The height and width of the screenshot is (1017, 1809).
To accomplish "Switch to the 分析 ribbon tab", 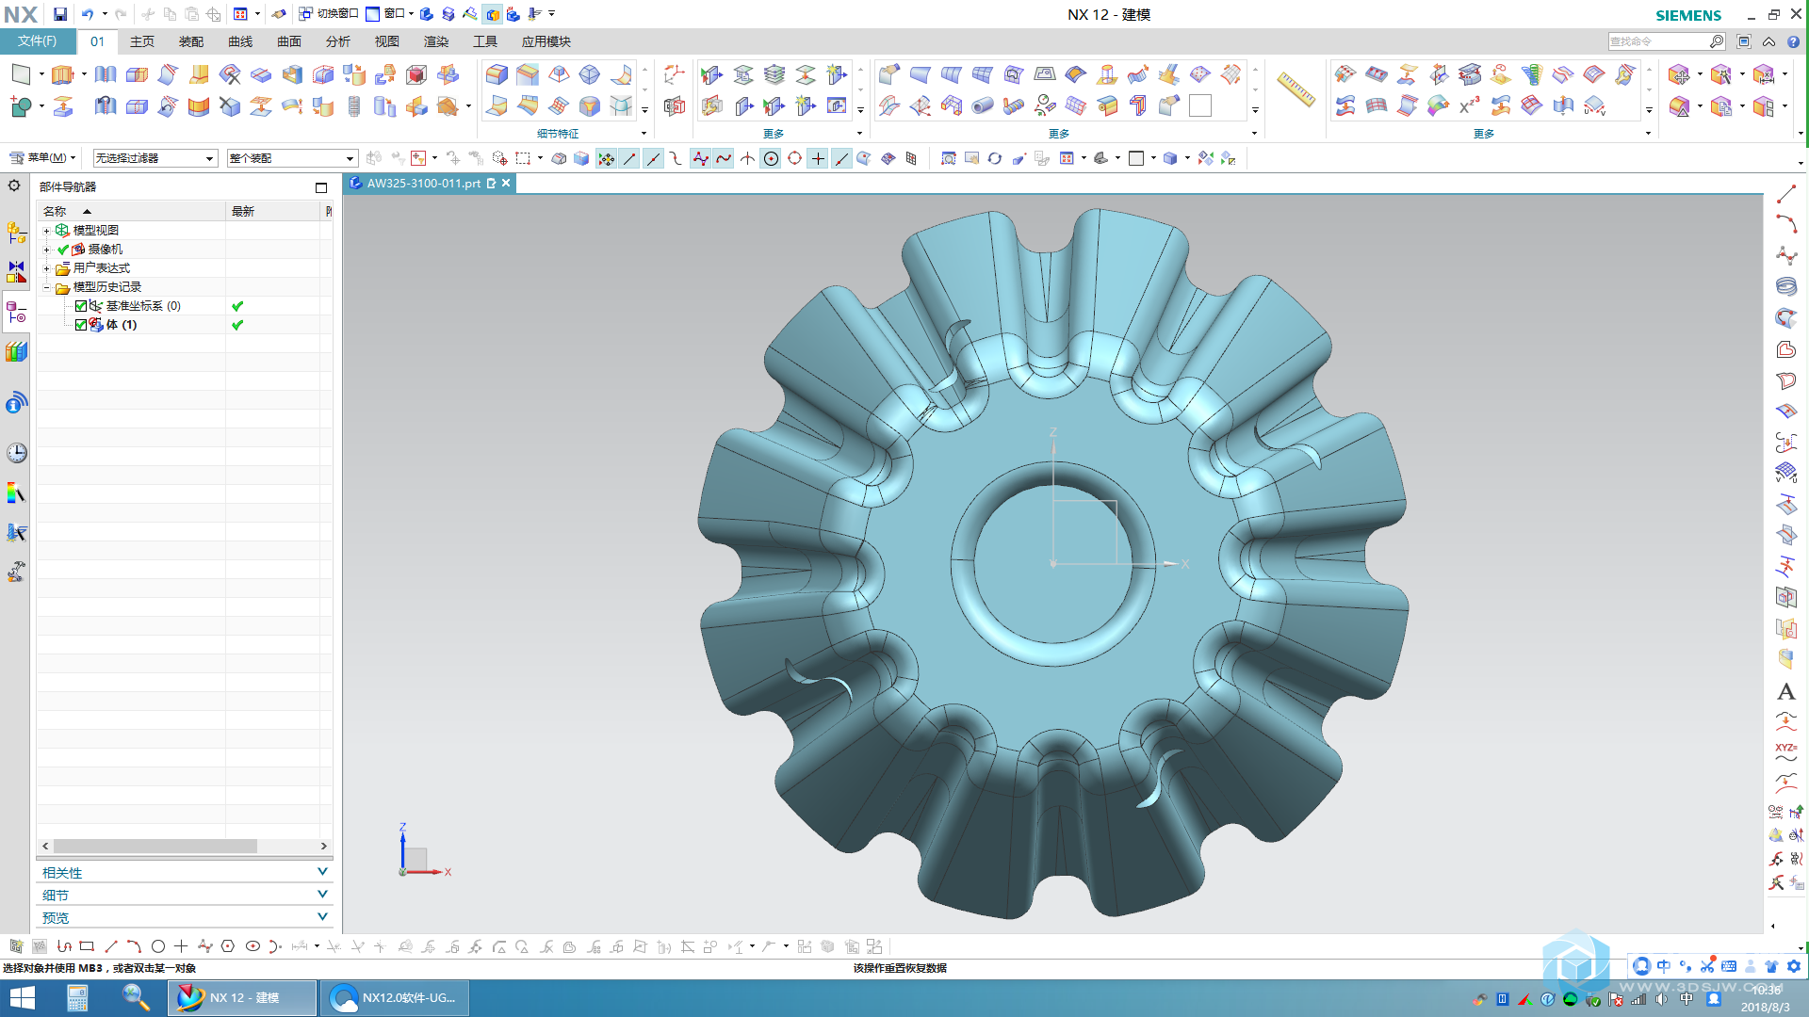I will pyautogui.click(x=338, y=41).
